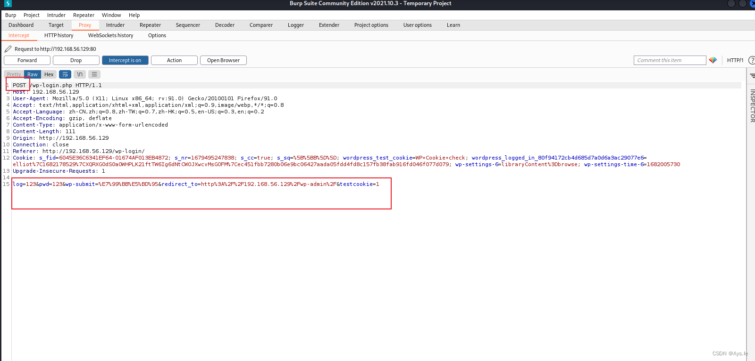755x361 pixels.
Task: Open the proxy Options sub-tab
Action: 157,35
